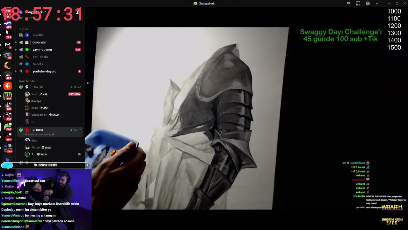Click the YAYINDA live badge for Yasir
The width and height of the screenshot is (408, 230).
[x=74, y=94]
